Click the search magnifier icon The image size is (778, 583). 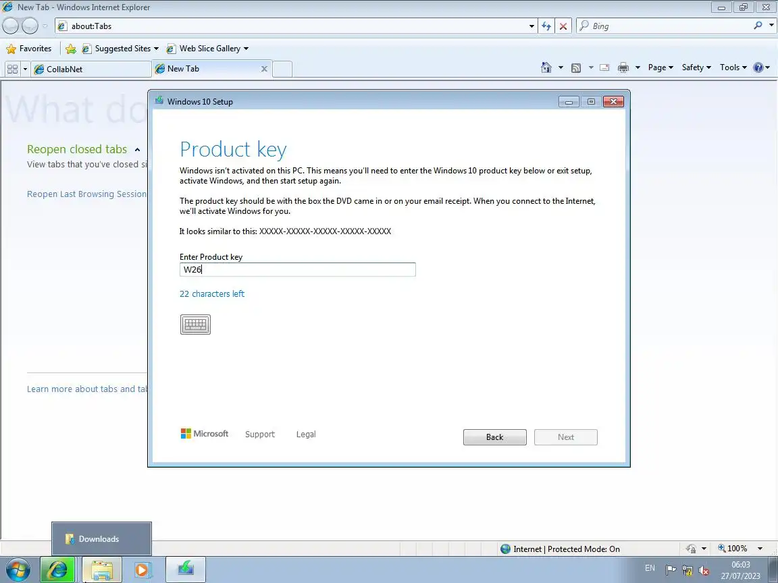coord(758,25)
